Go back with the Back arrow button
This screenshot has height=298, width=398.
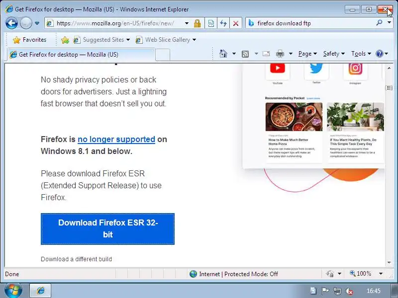click(x=11, y=23)
